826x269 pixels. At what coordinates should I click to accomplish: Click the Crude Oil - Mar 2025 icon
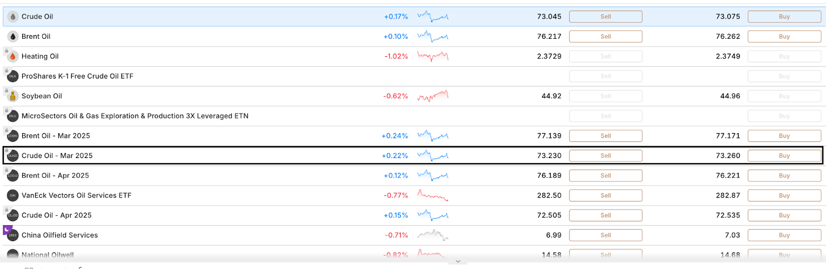[x=13, y=156]
